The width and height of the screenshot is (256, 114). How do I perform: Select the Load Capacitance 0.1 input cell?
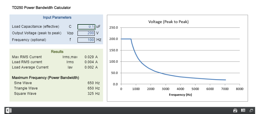(86, 27)
